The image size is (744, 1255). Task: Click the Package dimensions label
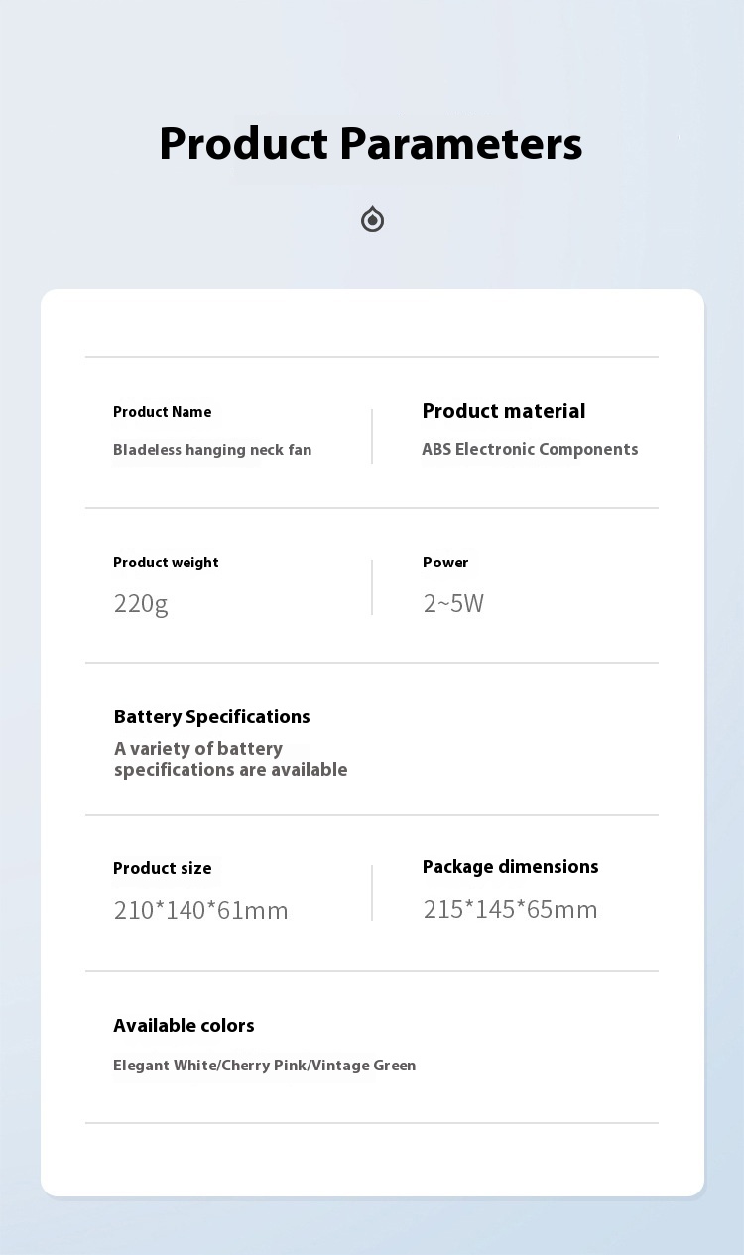pos(510,867)
